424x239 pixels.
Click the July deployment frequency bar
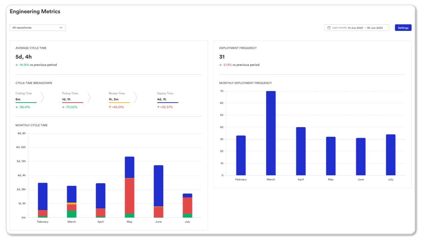click(x=391, y=155)
